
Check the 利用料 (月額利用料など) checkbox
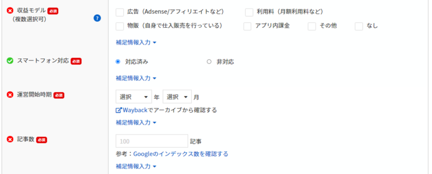pyautogui.click(x=249, y=12)
